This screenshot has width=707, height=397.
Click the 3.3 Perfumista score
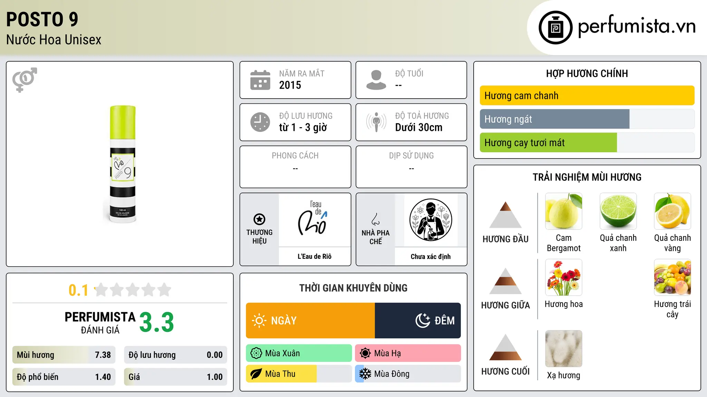click(x=157, y=322)
